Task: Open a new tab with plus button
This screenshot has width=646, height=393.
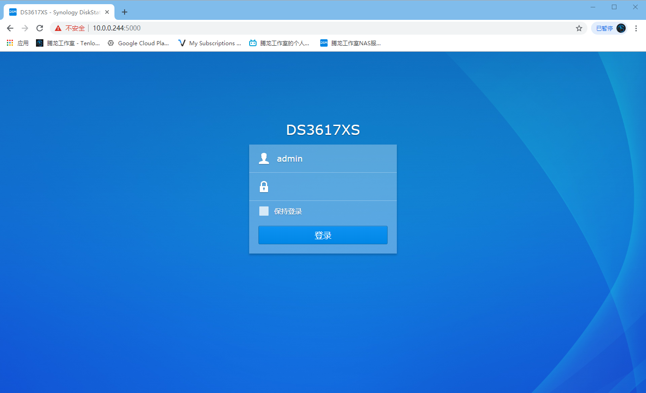Action: tap(124, 12)
